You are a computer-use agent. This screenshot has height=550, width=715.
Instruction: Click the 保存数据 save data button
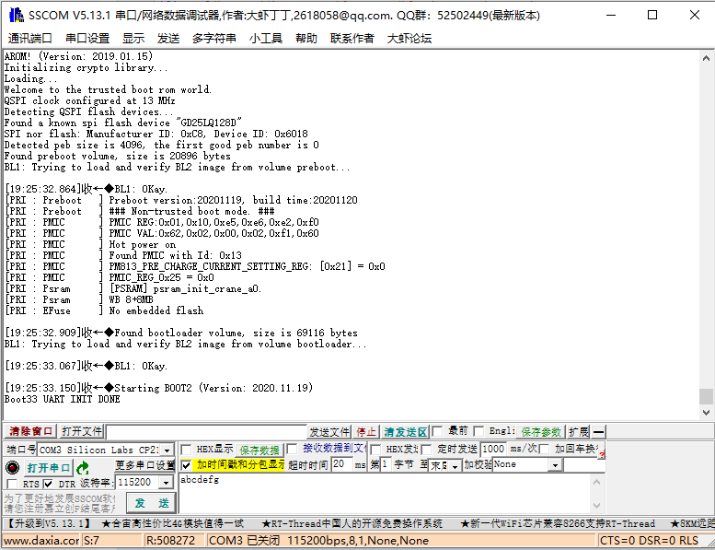tap(259, 451)
